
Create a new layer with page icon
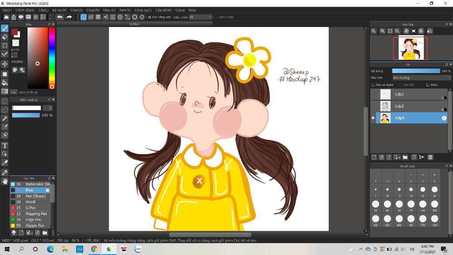pos(374,157)
